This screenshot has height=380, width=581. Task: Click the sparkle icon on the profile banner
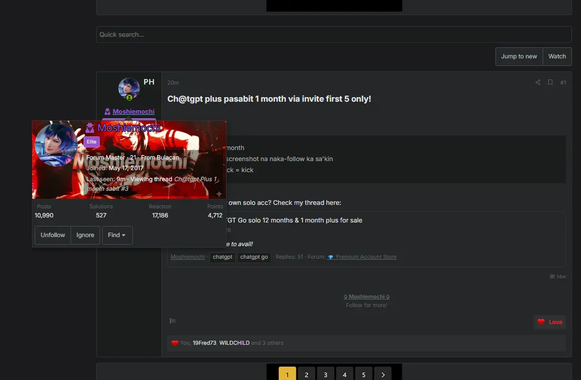click(219, 194)
